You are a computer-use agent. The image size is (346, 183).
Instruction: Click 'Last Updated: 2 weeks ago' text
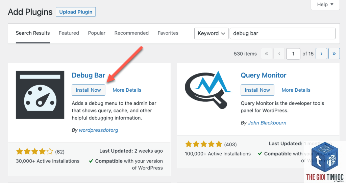[x=131, y=151]
